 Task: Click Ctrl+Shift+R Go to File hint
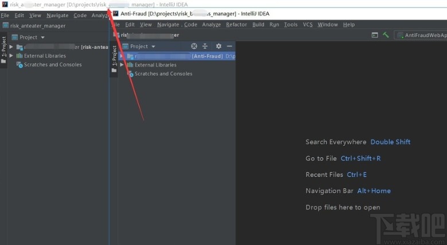tap(360, 158)
